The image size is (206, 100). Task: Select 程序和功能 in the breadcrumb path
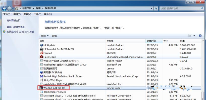(51, 8)
